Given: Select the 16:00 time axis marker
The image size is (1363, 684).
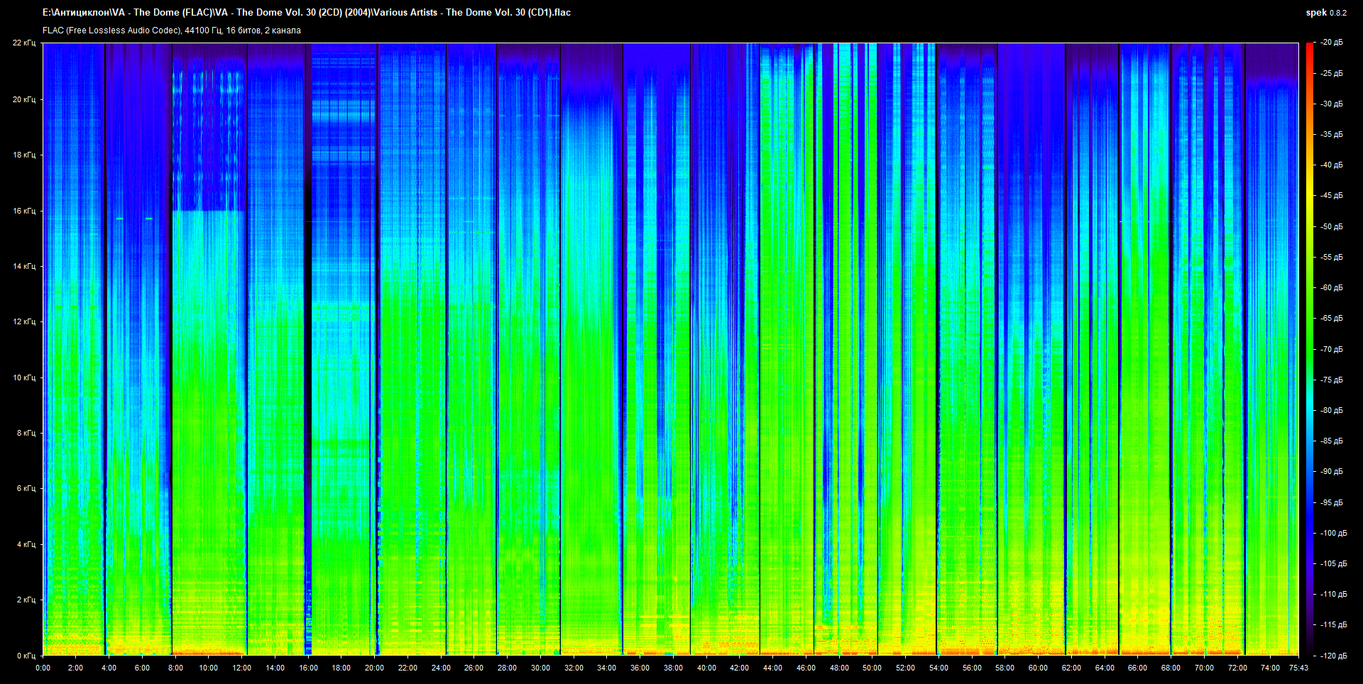Looking at the screenshot, I should [308, 668].
